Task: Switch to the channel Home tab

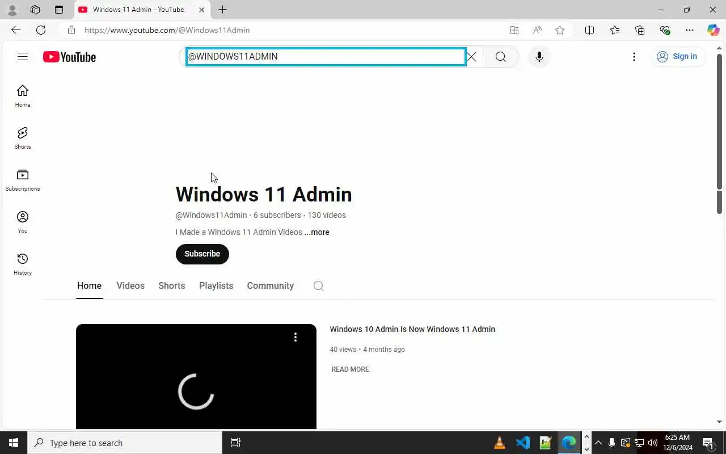Action: coord(90,286)
